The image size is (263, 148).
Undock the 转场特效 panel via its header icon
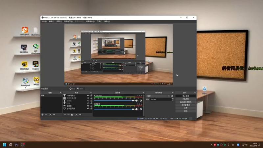[x=173, y=93]
